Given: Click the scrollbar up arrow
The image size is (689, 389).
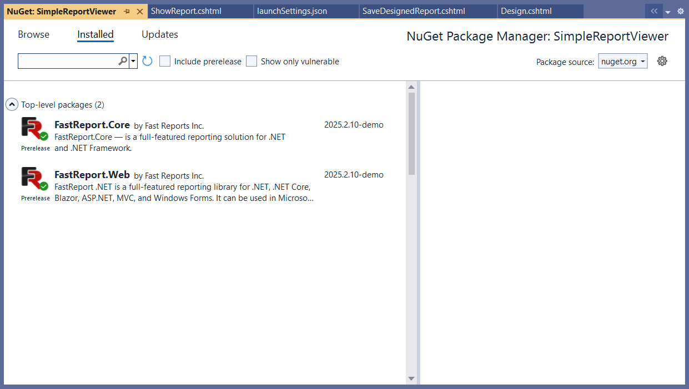Looking at the screenshot, I should (x=411, y=87).
